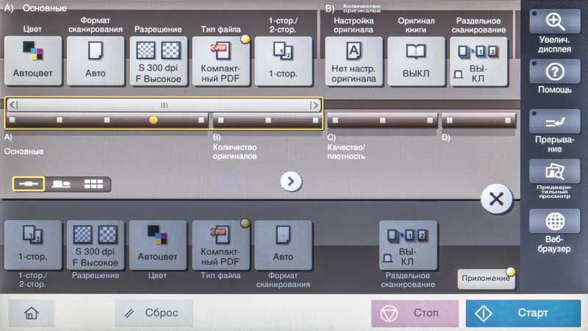
Task: Select the D) section label
Action: point(446,138)
